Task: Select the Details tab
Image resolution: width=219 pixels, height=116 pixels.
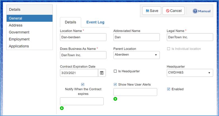Action: coord(70,22)
